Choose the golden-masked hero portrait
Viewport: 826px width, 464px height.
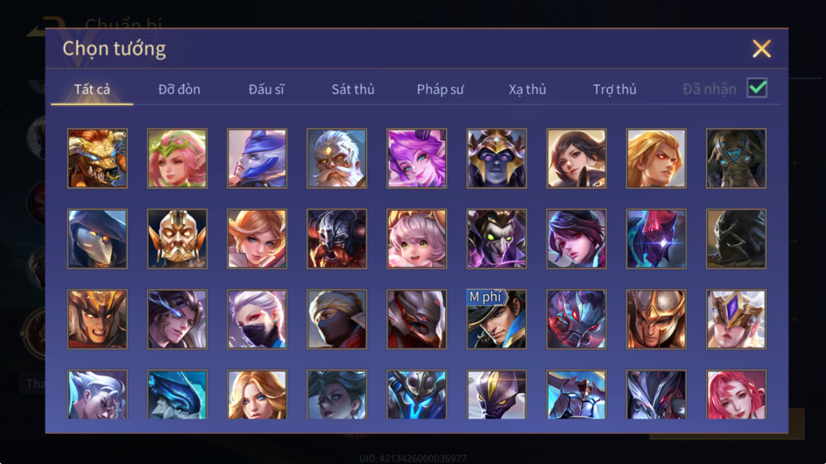click(177, 239)
